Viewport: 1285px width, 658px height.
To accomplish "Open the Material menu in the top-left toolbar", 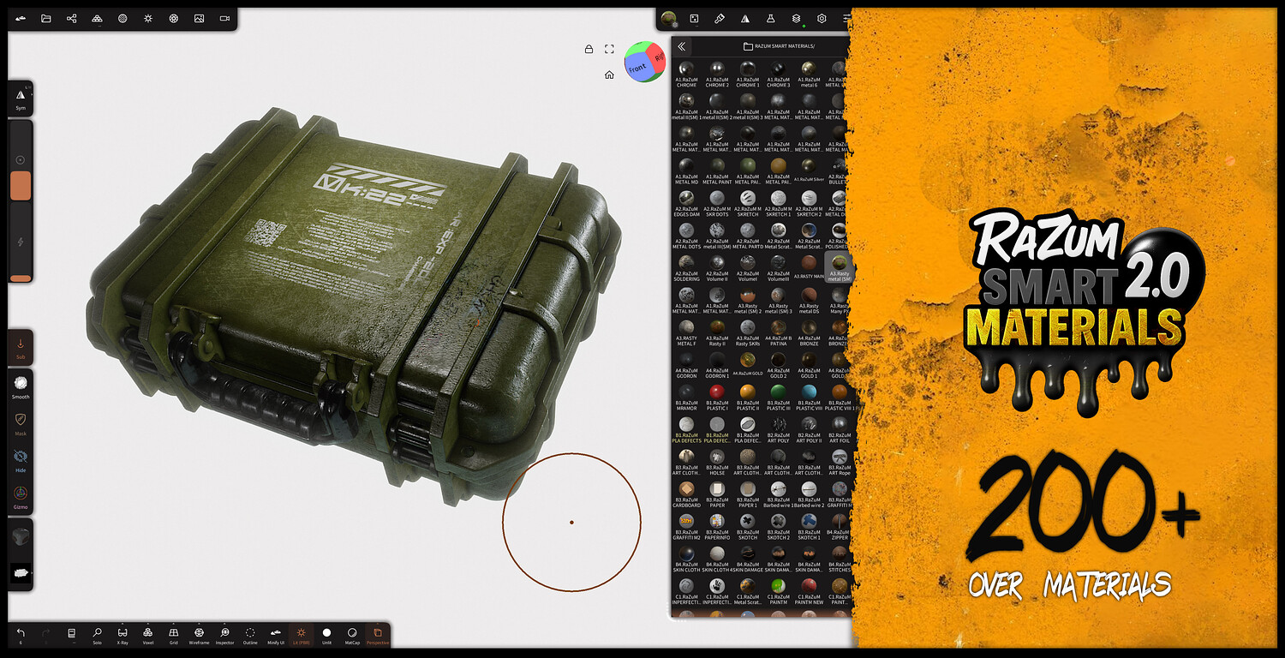I will (x=123, y=18).
